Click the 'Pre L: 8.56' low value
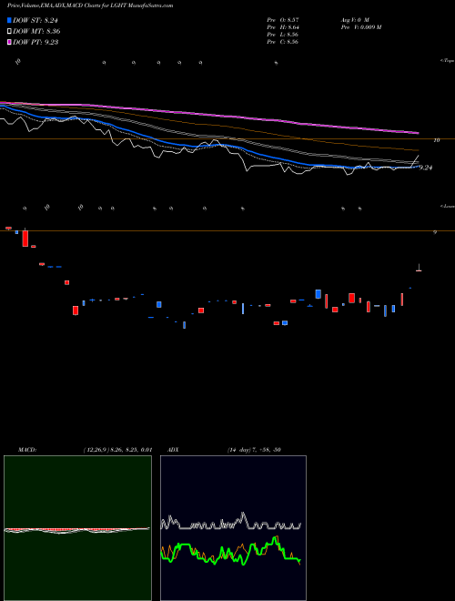The height and width of the screenshot is (601, 455). (x=283, y=34)
